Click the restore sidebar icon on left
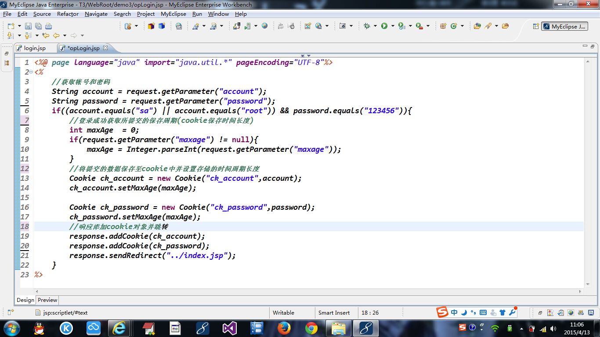600x337 pixels. tap(7, 54)
